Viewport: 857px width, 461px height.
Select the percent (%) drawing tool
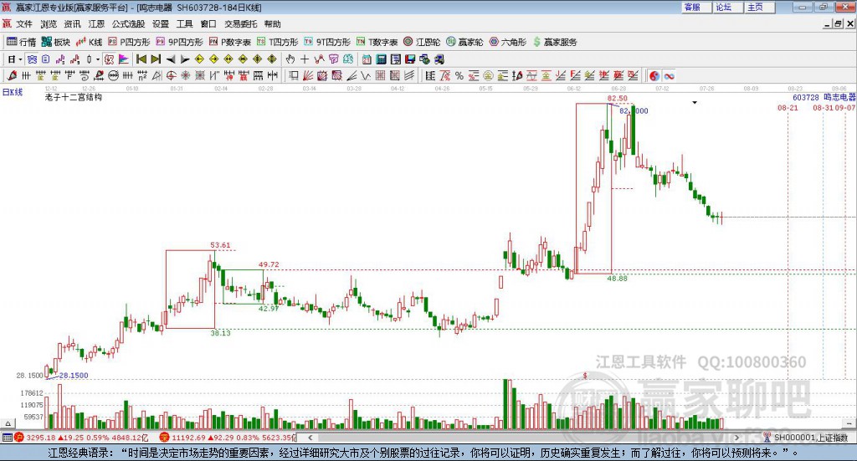[459, 76]
